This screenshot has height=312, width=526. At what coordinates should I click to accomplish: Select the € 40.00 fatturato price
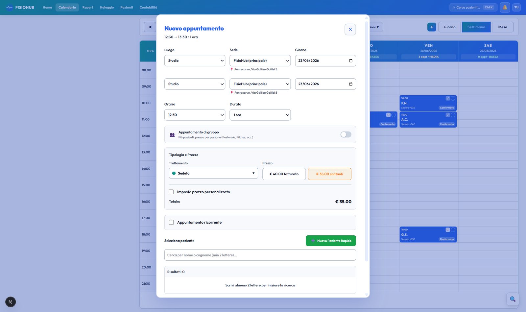point(284,174)
